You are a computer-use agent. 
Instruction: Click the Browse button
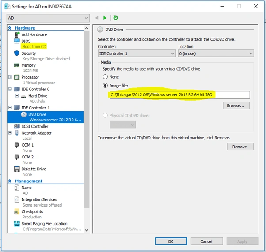[x=236, y=105]
